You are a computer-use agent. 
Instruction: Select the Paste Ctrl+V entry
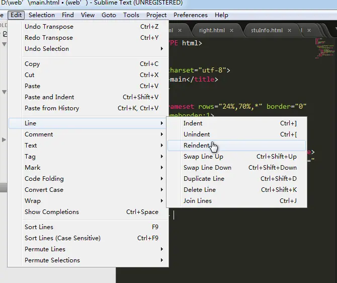coord(88,86)
